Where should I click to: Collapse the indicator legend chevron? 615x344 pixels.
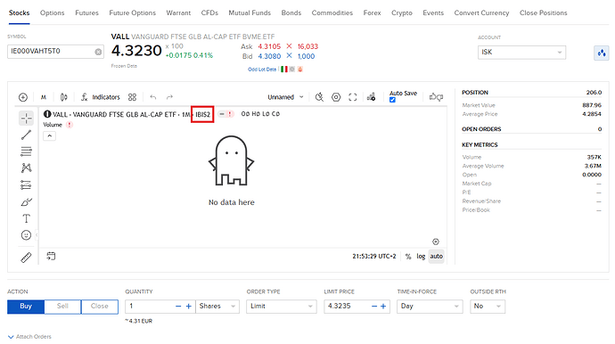coord(49,135)
